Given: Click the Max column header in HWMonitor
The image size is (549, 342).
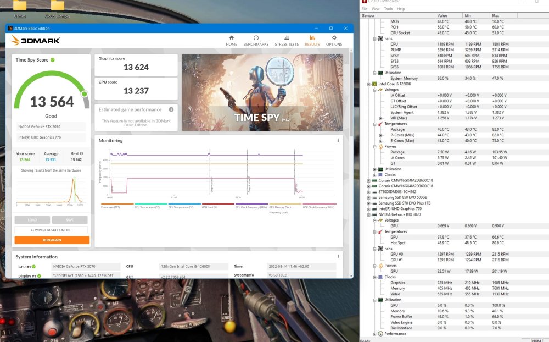Looking at the screenshot, I should tap(496, 15).
